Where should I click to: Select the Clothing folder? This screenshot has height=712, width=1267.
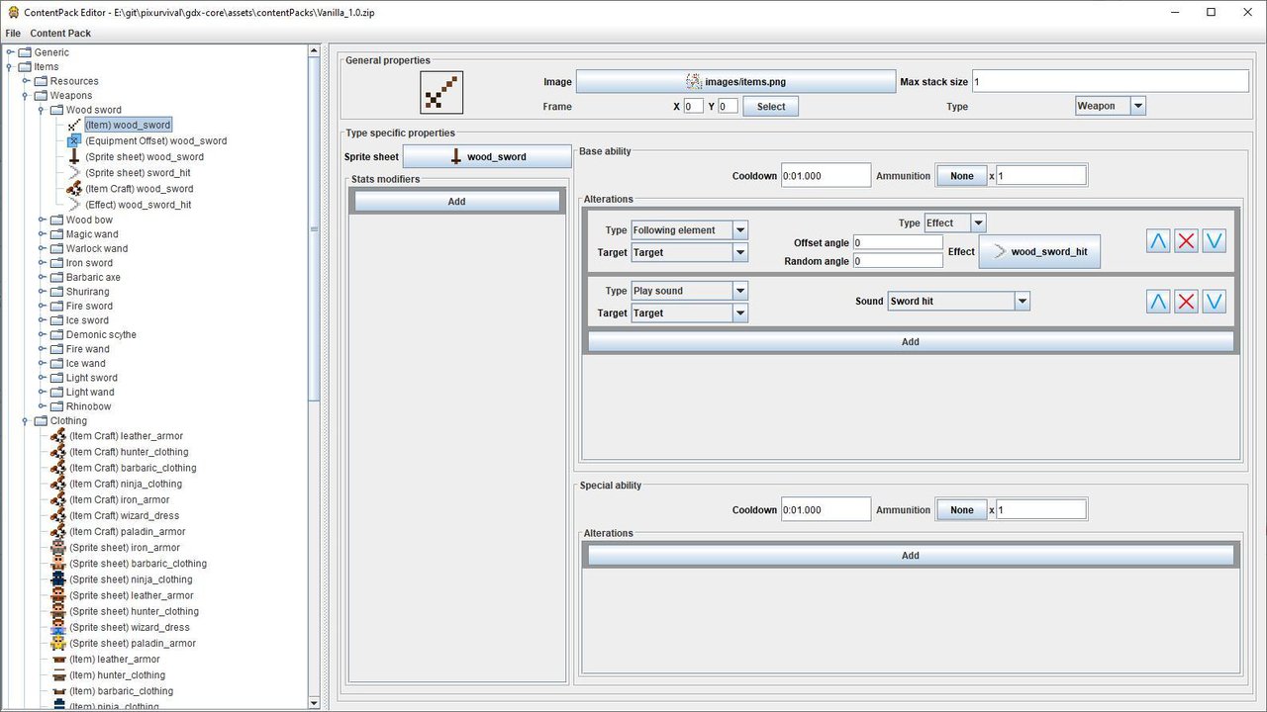click(68, 420)
